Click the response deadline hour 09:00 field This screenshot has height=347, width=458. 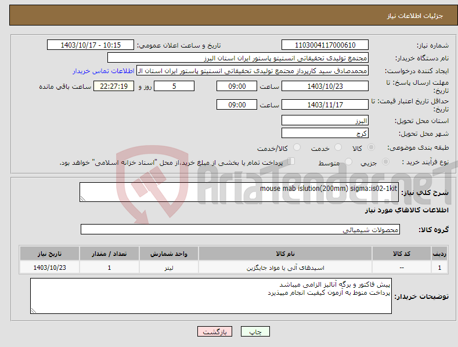click(237, 86)
